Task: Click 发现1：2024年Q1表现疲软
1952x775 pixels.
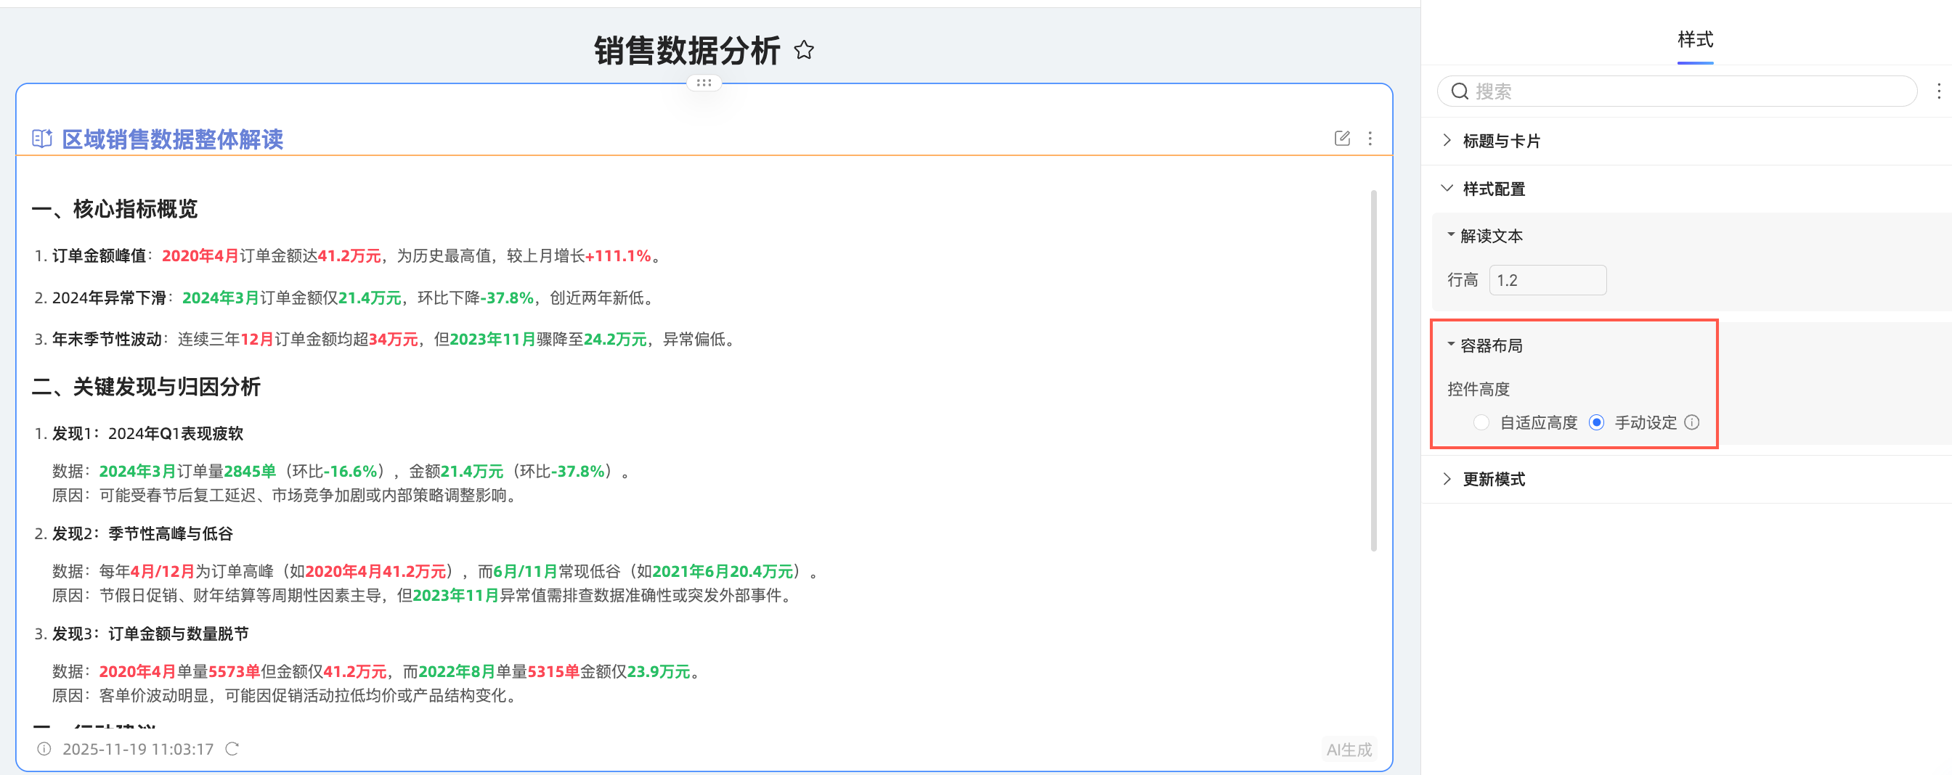Action: coord(147,434)
